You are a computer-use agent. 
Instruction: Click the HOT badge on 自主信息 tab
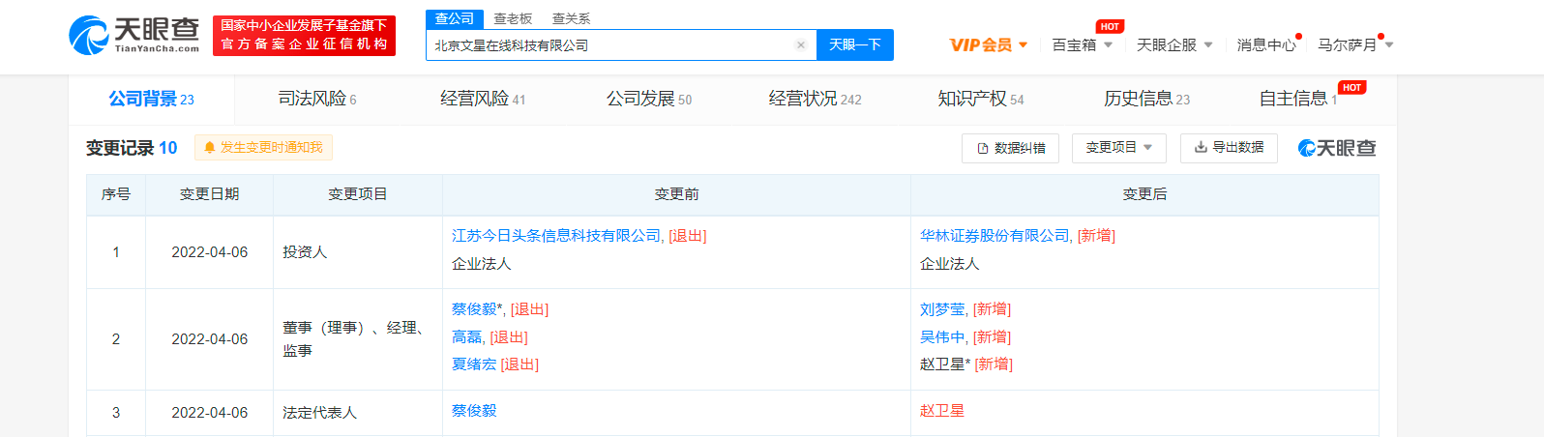(1351, 87)
